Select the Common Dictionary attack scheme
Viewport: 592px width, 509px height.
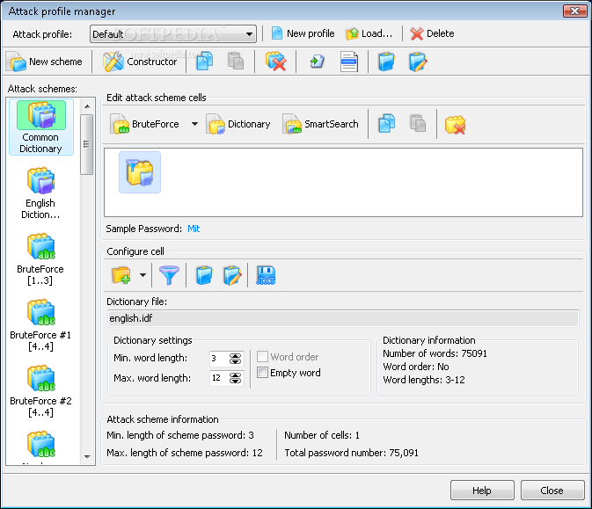pos(40,127)
